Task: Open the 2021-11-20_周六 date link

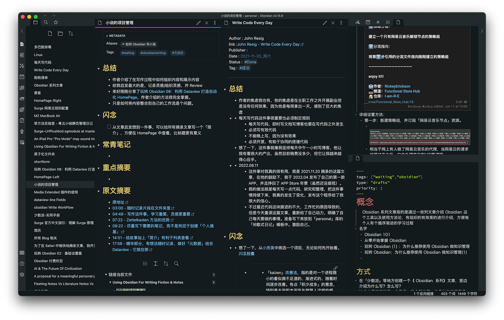Action: click(256, 56)
